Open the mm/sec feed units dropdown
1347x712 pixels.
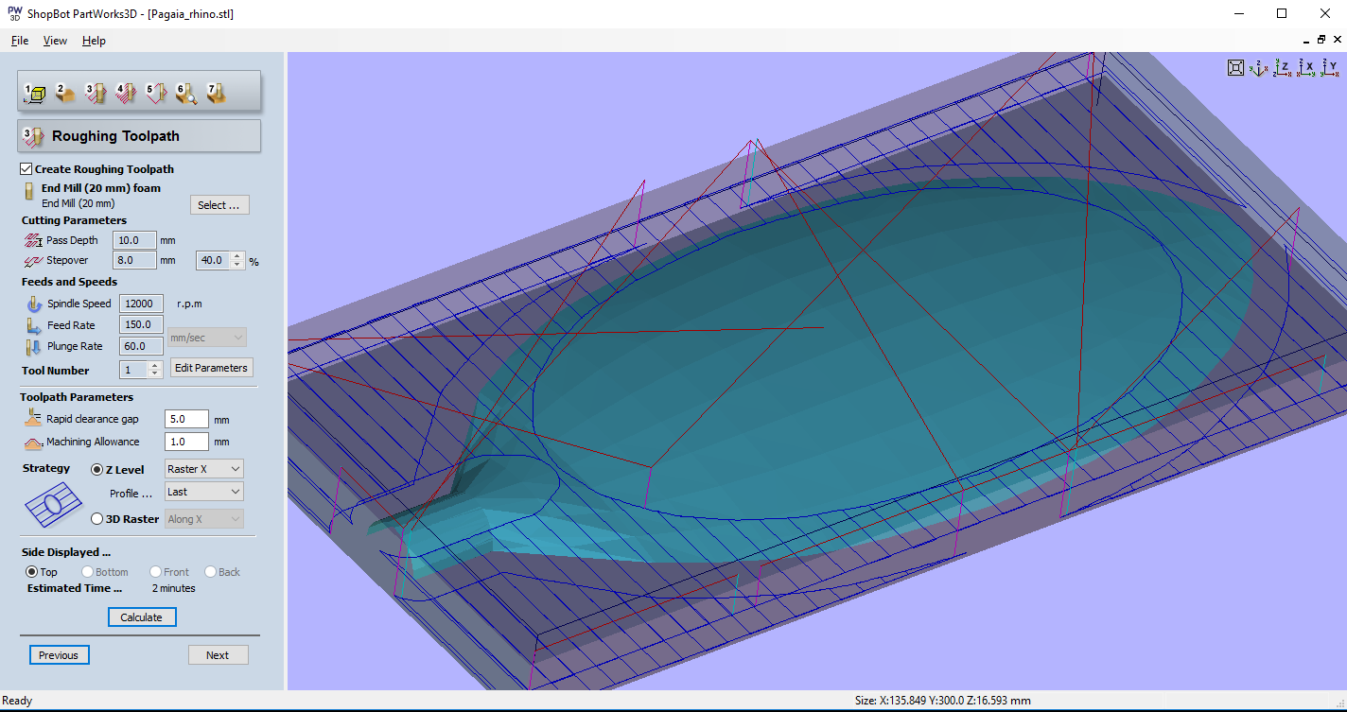click(x=207, y=338)
